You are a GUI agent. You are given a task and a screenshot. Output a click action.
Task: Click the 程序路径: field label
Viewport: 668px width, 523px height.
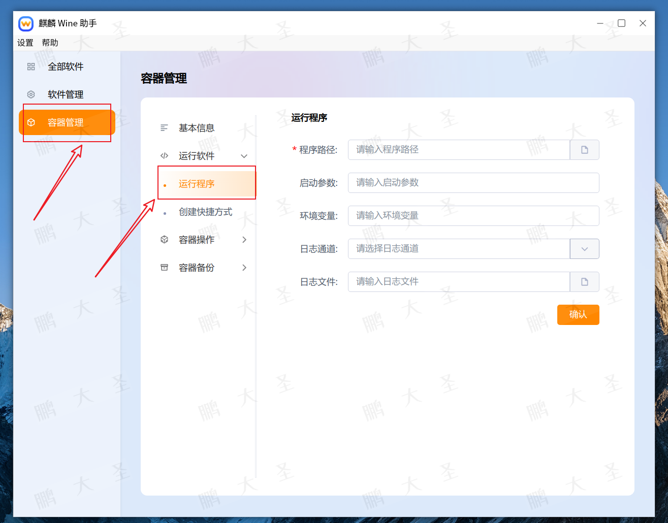(318, 150)
